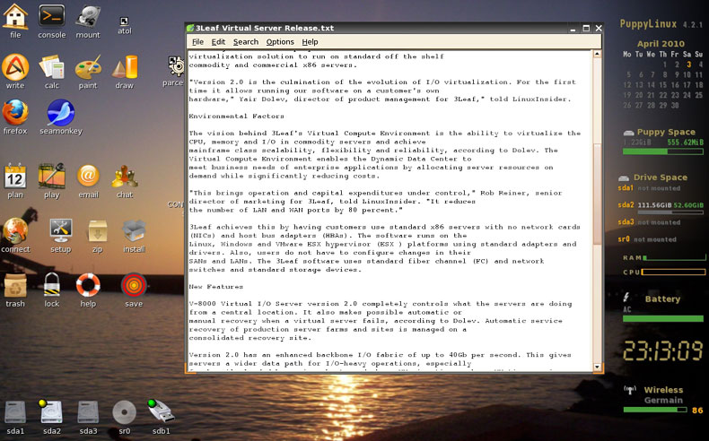The height and width of the screenshot is (441, 709).
Task: Open the Options menu
Action: point(280,42)
